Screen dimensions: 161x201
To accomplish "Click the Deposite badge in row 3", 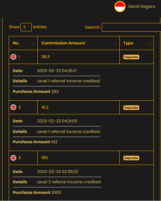I will pos(131,158).
